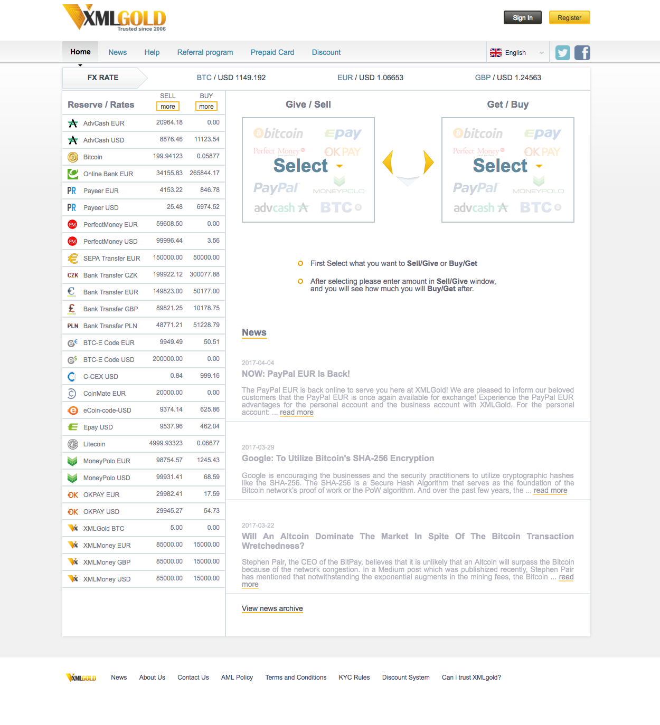Open Discount System footer link
Image resolution: width=660 pixels, height=725 pixels.
pyautogui.click(x=406, y=678)
